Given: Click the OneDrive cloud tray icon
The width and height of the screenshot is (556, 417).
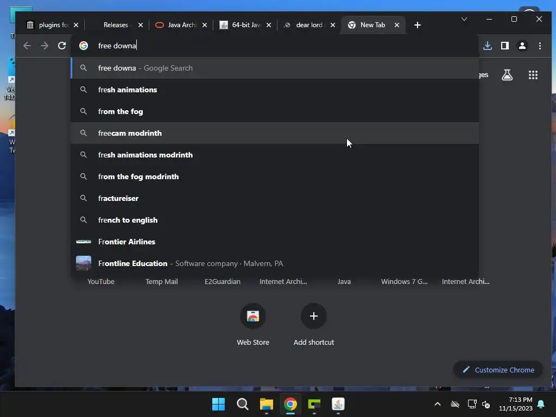Looking at the screenshot, I should coord(455,404).
